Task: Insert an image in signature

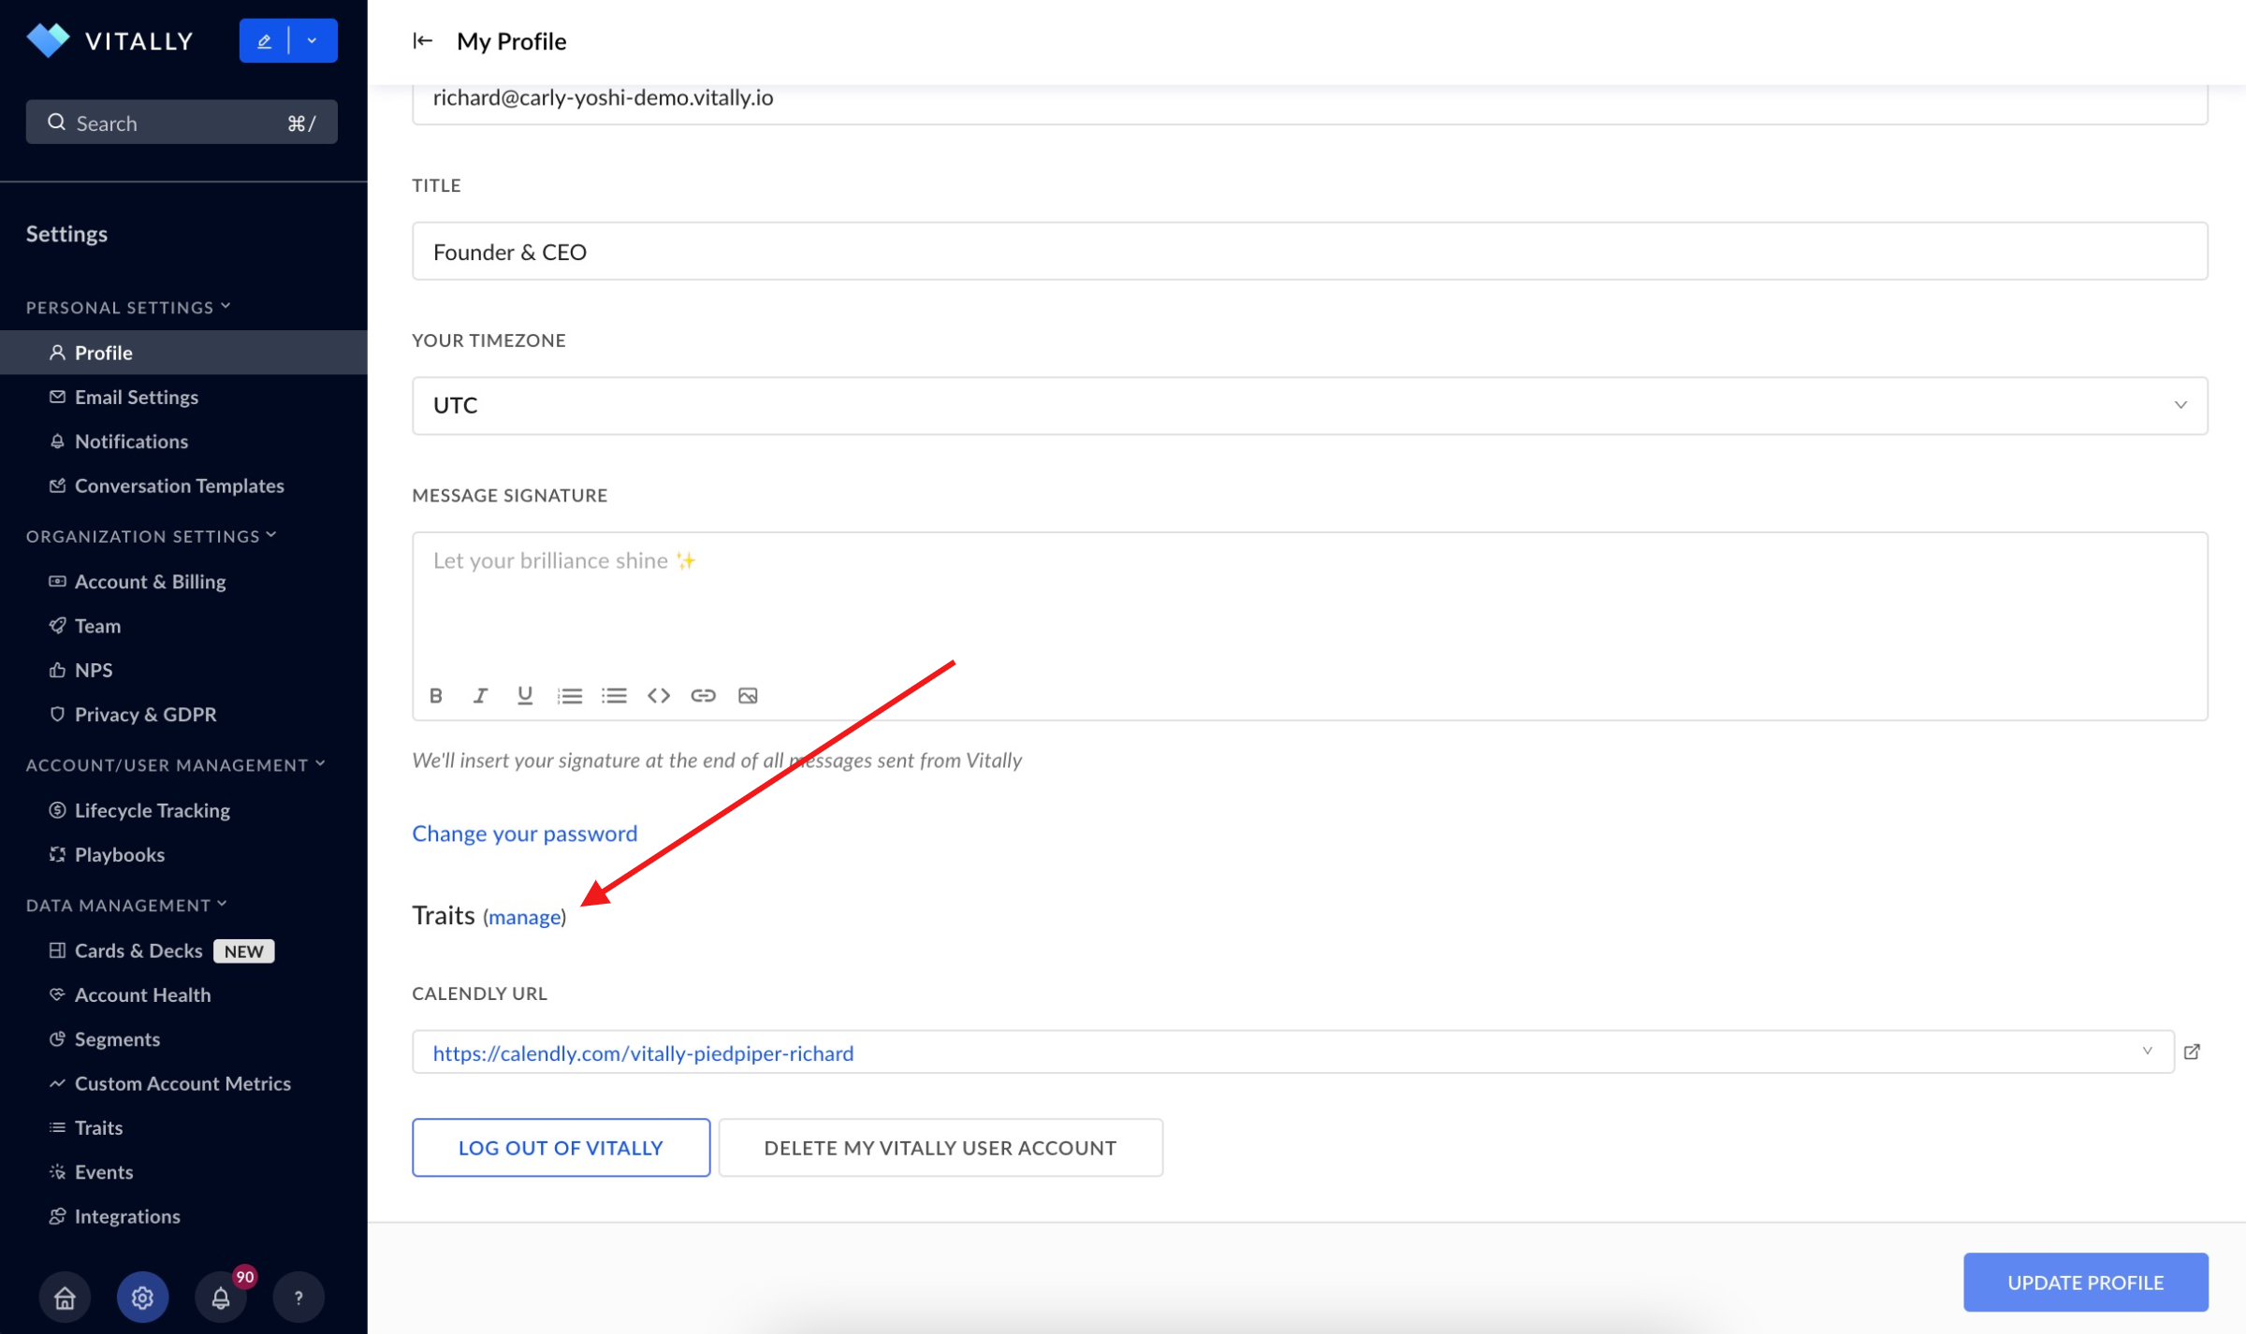Action: pos(748,695)
